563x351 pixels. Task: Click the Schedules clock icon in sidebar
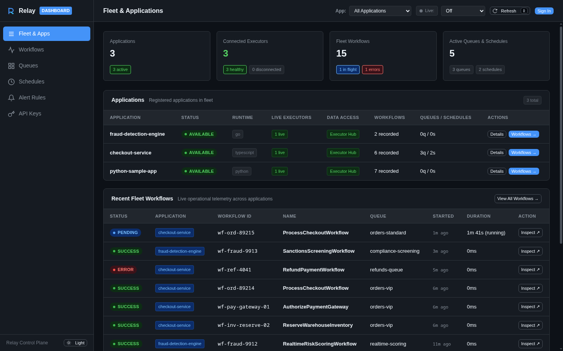(11, 82)
